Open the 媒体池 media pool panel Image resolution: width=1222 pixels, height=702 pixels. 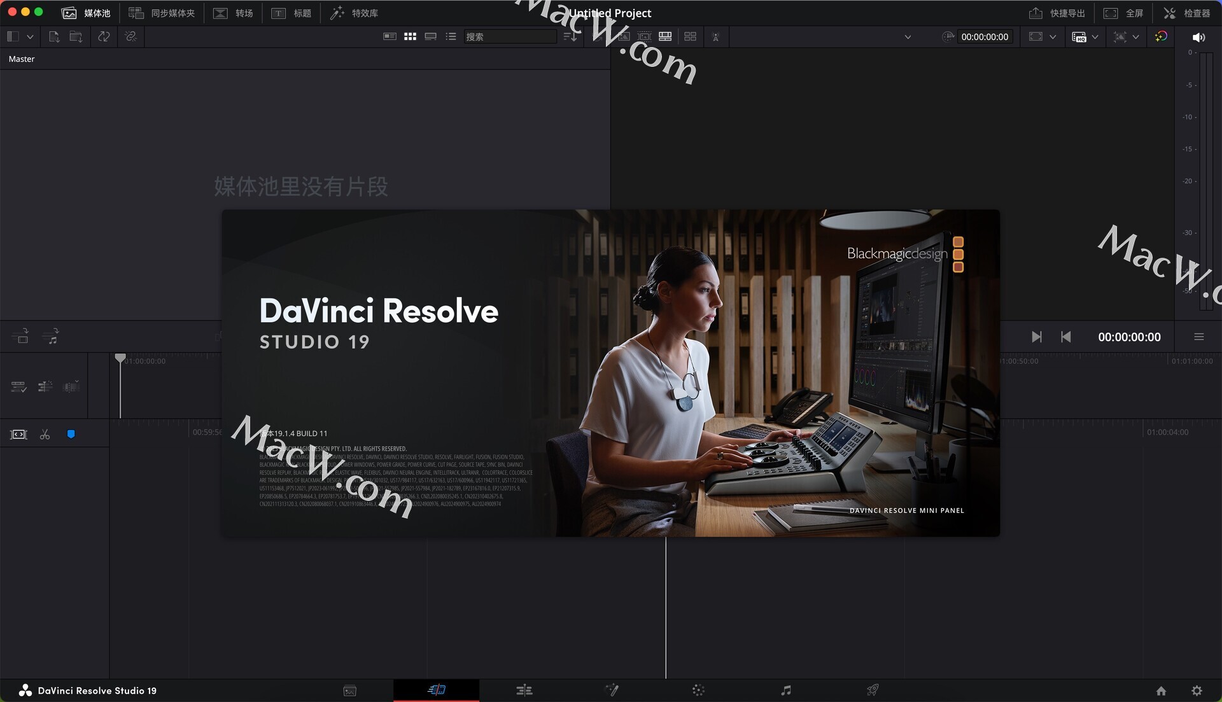click(x=86, y=13)
